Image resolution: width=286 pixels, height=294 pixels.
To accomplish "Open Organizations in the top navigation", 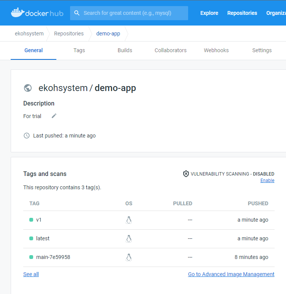I will tap(276, 13).
